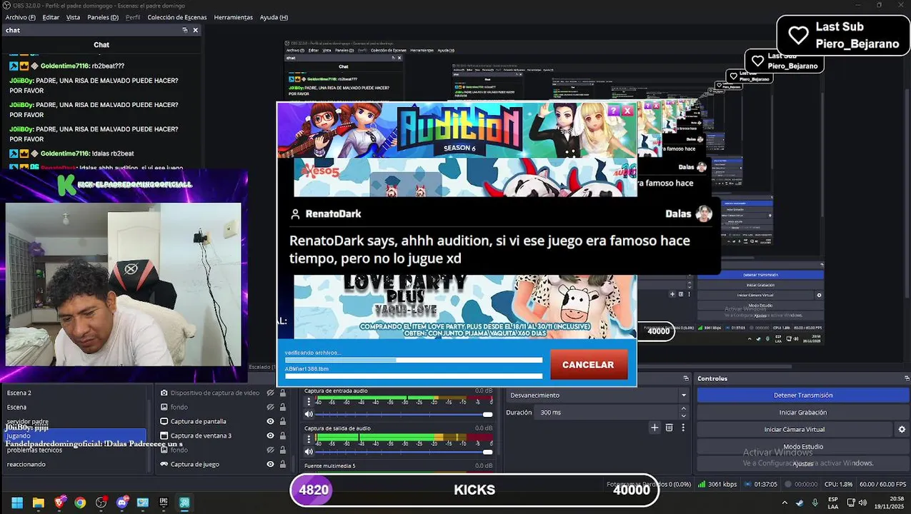
Task: Hide the Captura de ventana 3 source
Action: coord(270,435)
